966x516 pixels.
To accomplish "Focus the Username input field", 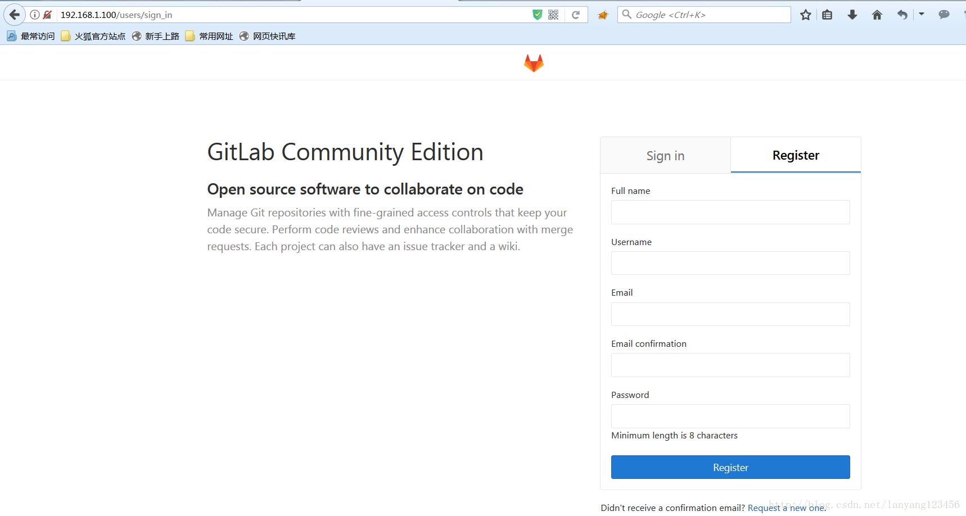I will [730, 263].
